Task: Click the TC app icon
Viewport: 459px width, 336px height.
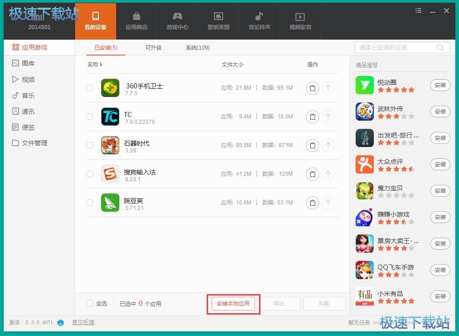Action: 110,117
